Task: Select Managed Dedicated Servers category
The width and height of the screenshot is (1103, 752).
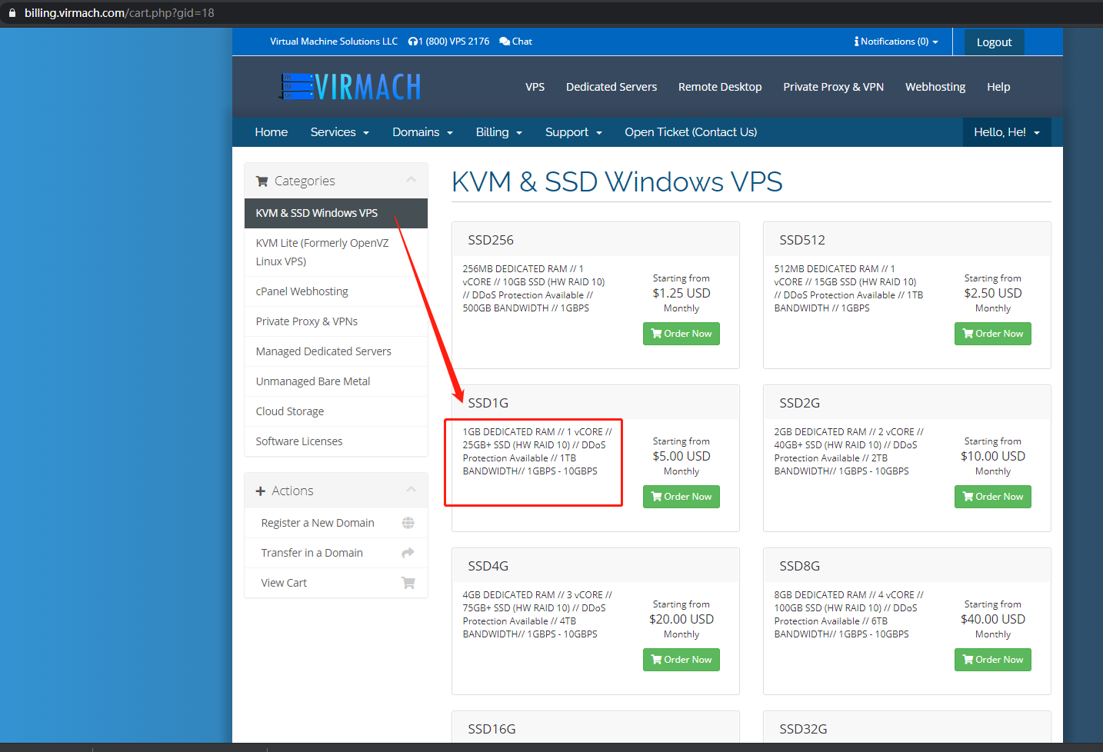Action: (x=336, y=351)
